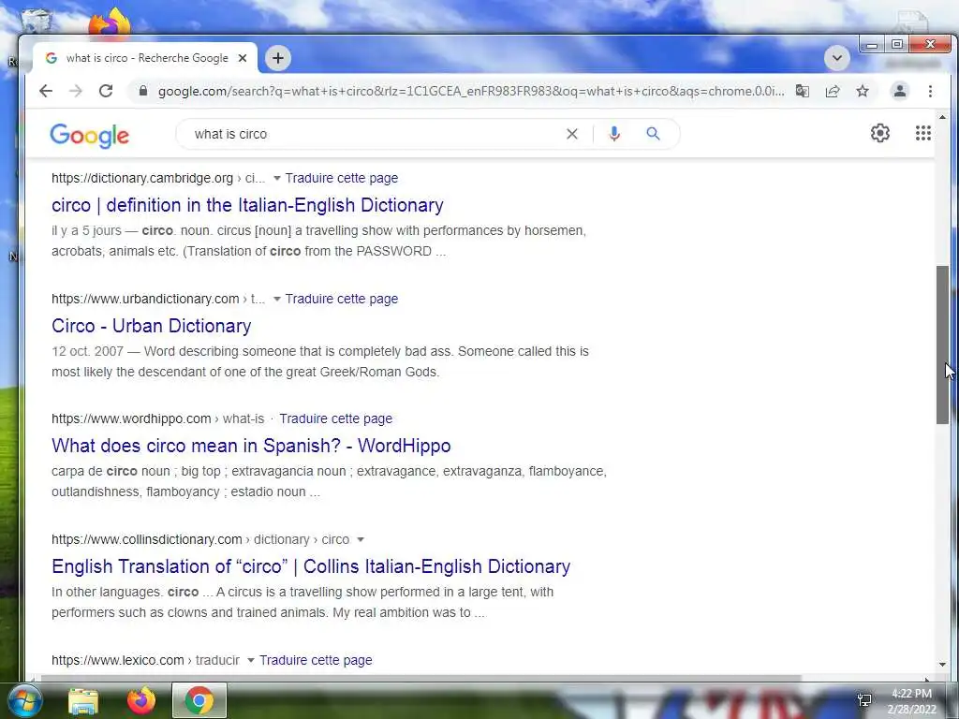Click the scrollbar up arrow

click(942, 117)
